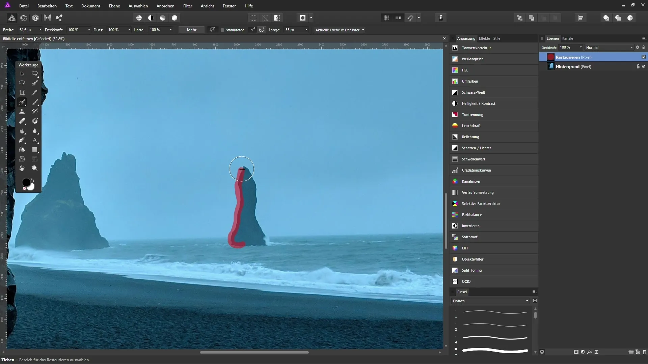This screenshot has width=648, height=364.
Task: Open the brush Deckkraft dropdown
Action: 89,30
